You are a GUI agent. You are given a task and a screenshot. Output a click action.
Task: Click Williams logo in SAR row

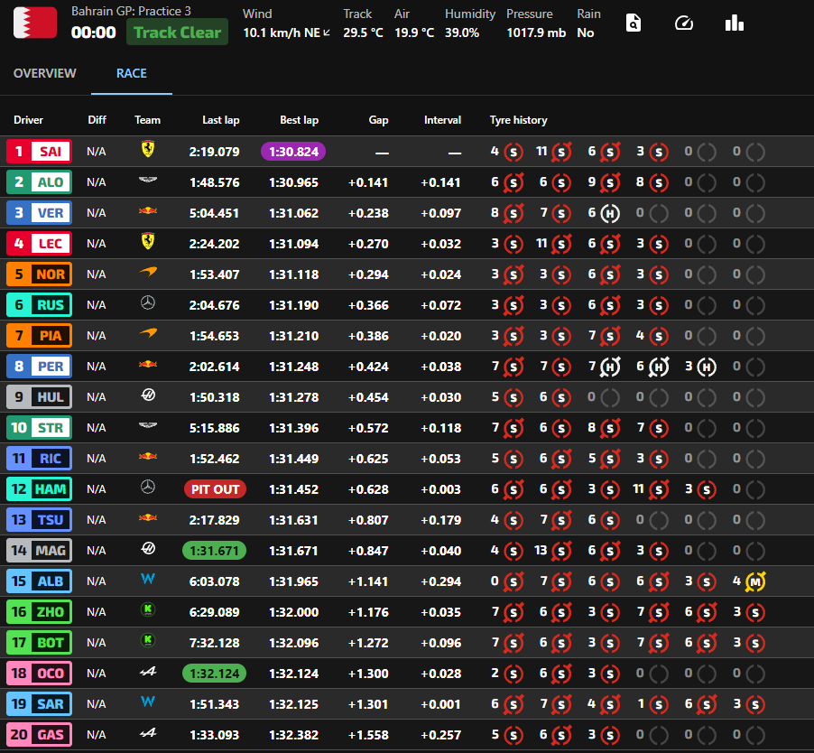point(148,701)
